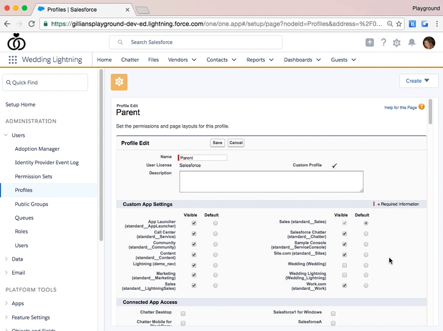Viewport: 443px width, 331px height.
Task: Click the Chrome address bar URL
Action: [x=217, y=24]
